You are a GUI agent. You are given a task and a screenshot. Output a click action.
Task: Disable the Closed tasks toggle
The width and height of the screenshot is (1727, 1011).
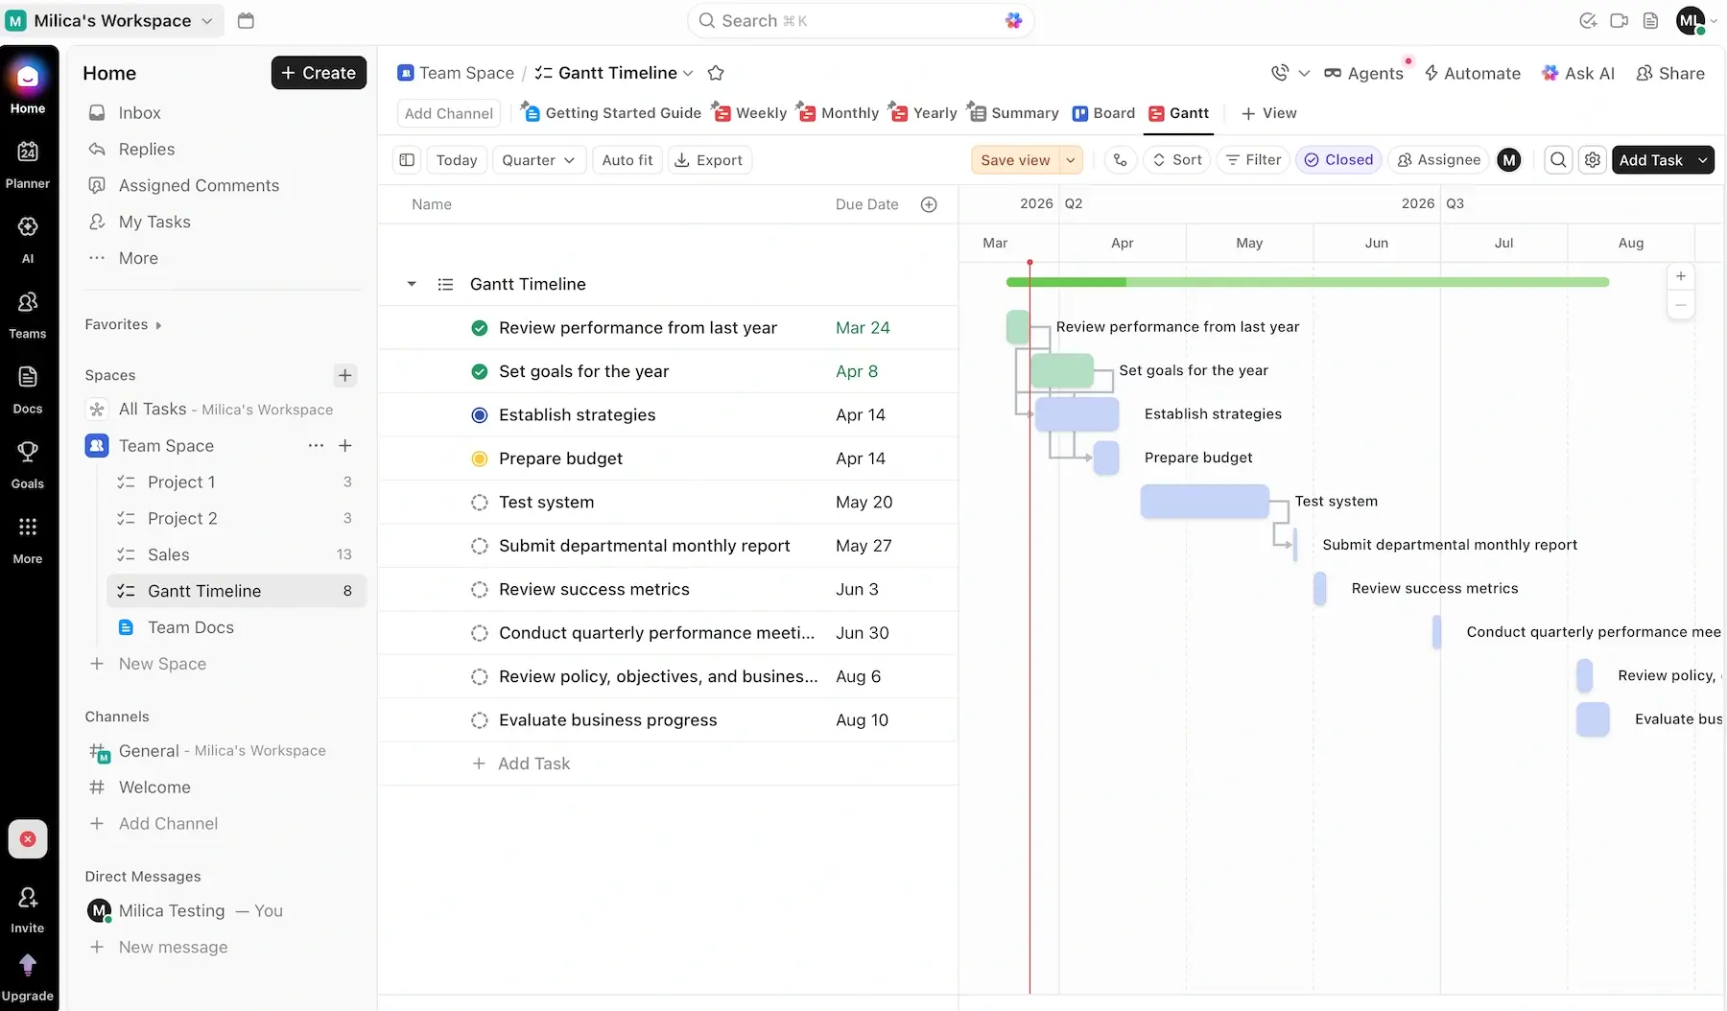[1339, 159]
